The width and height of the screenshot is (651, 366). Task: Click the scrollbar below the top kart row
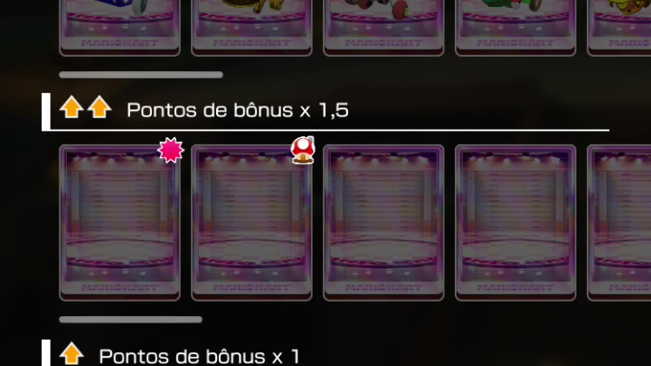pyautogui.click(x=141, y=75)
